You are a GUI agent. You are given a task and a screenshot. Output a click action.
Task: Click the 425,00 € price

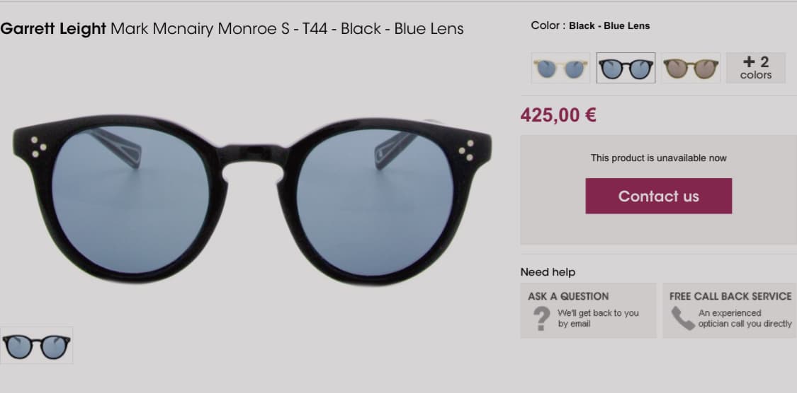[x=558, y=115]
